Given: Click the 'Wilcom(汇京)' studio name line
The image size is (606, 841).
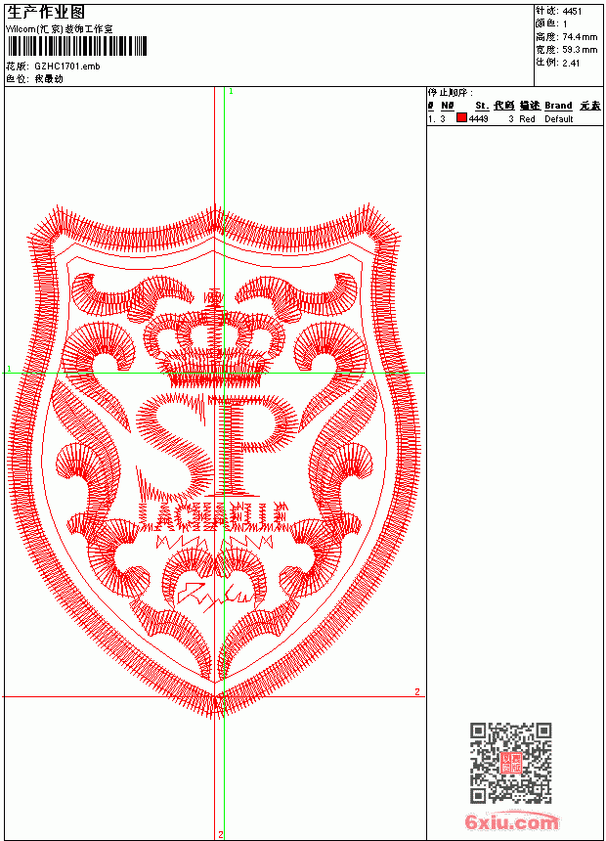Looking at the screenshot, I should pos(60,29).
